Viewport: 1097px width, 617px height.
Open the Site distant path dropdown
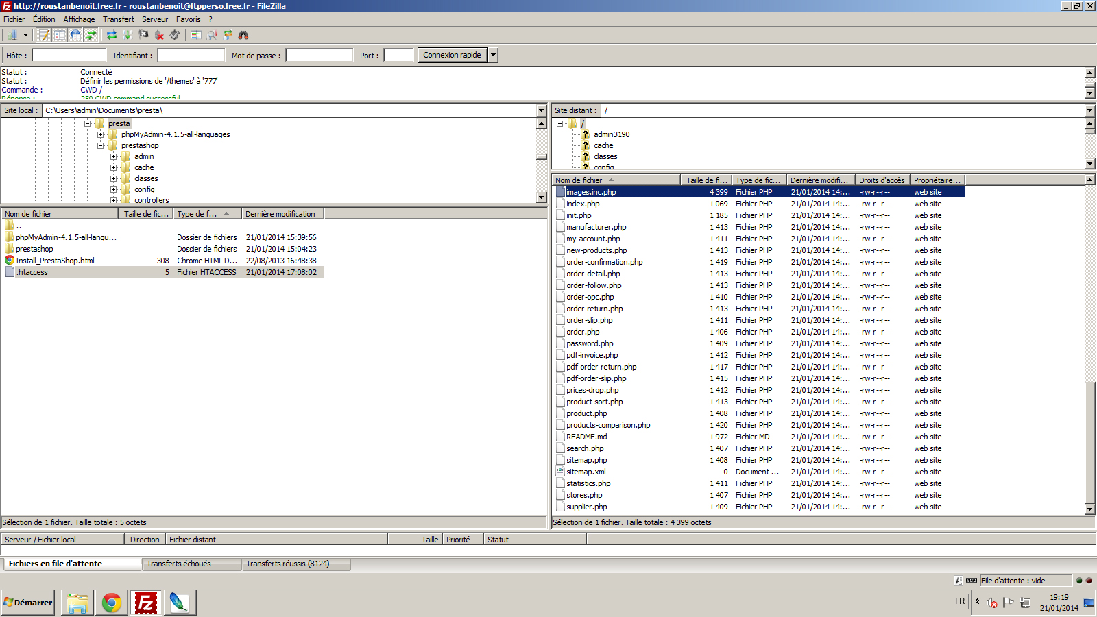point(1089,110)
